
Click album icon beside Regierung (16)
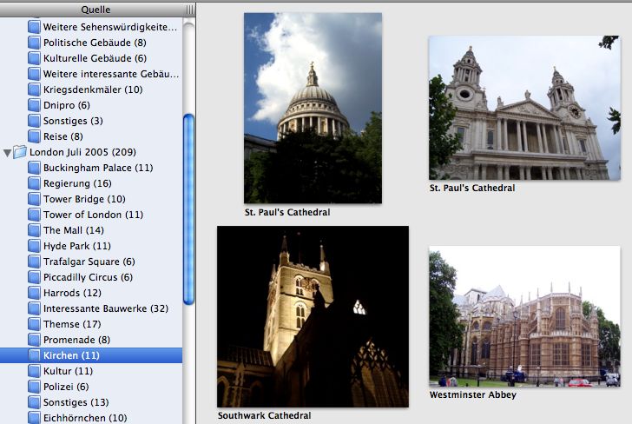click(34, 183)
